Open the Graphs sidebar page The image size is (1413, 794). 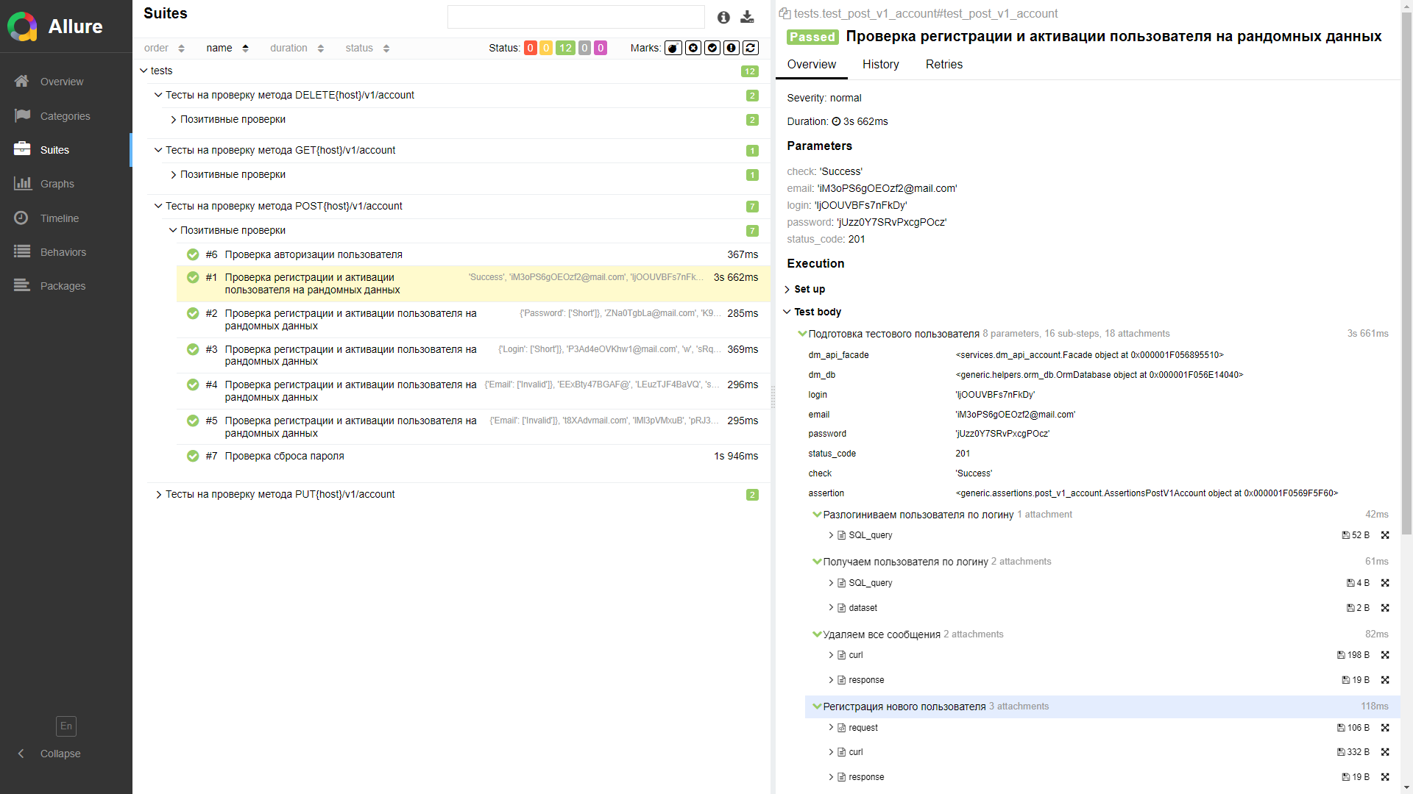(57, 184)
